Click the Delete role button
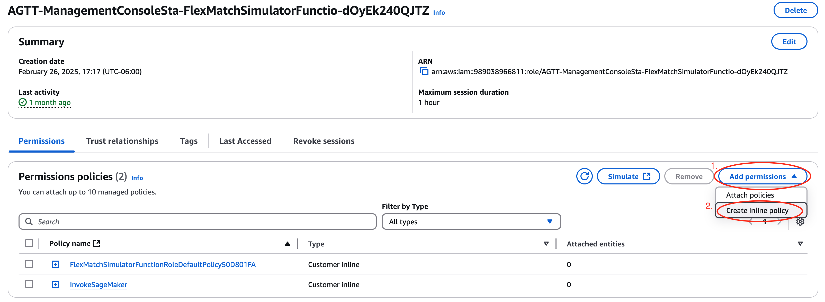This screenshot has height=302, width=825. click(x=795, y=10)
